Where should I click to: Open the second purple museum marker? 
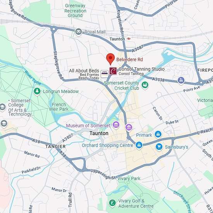[x=129, y=127]
